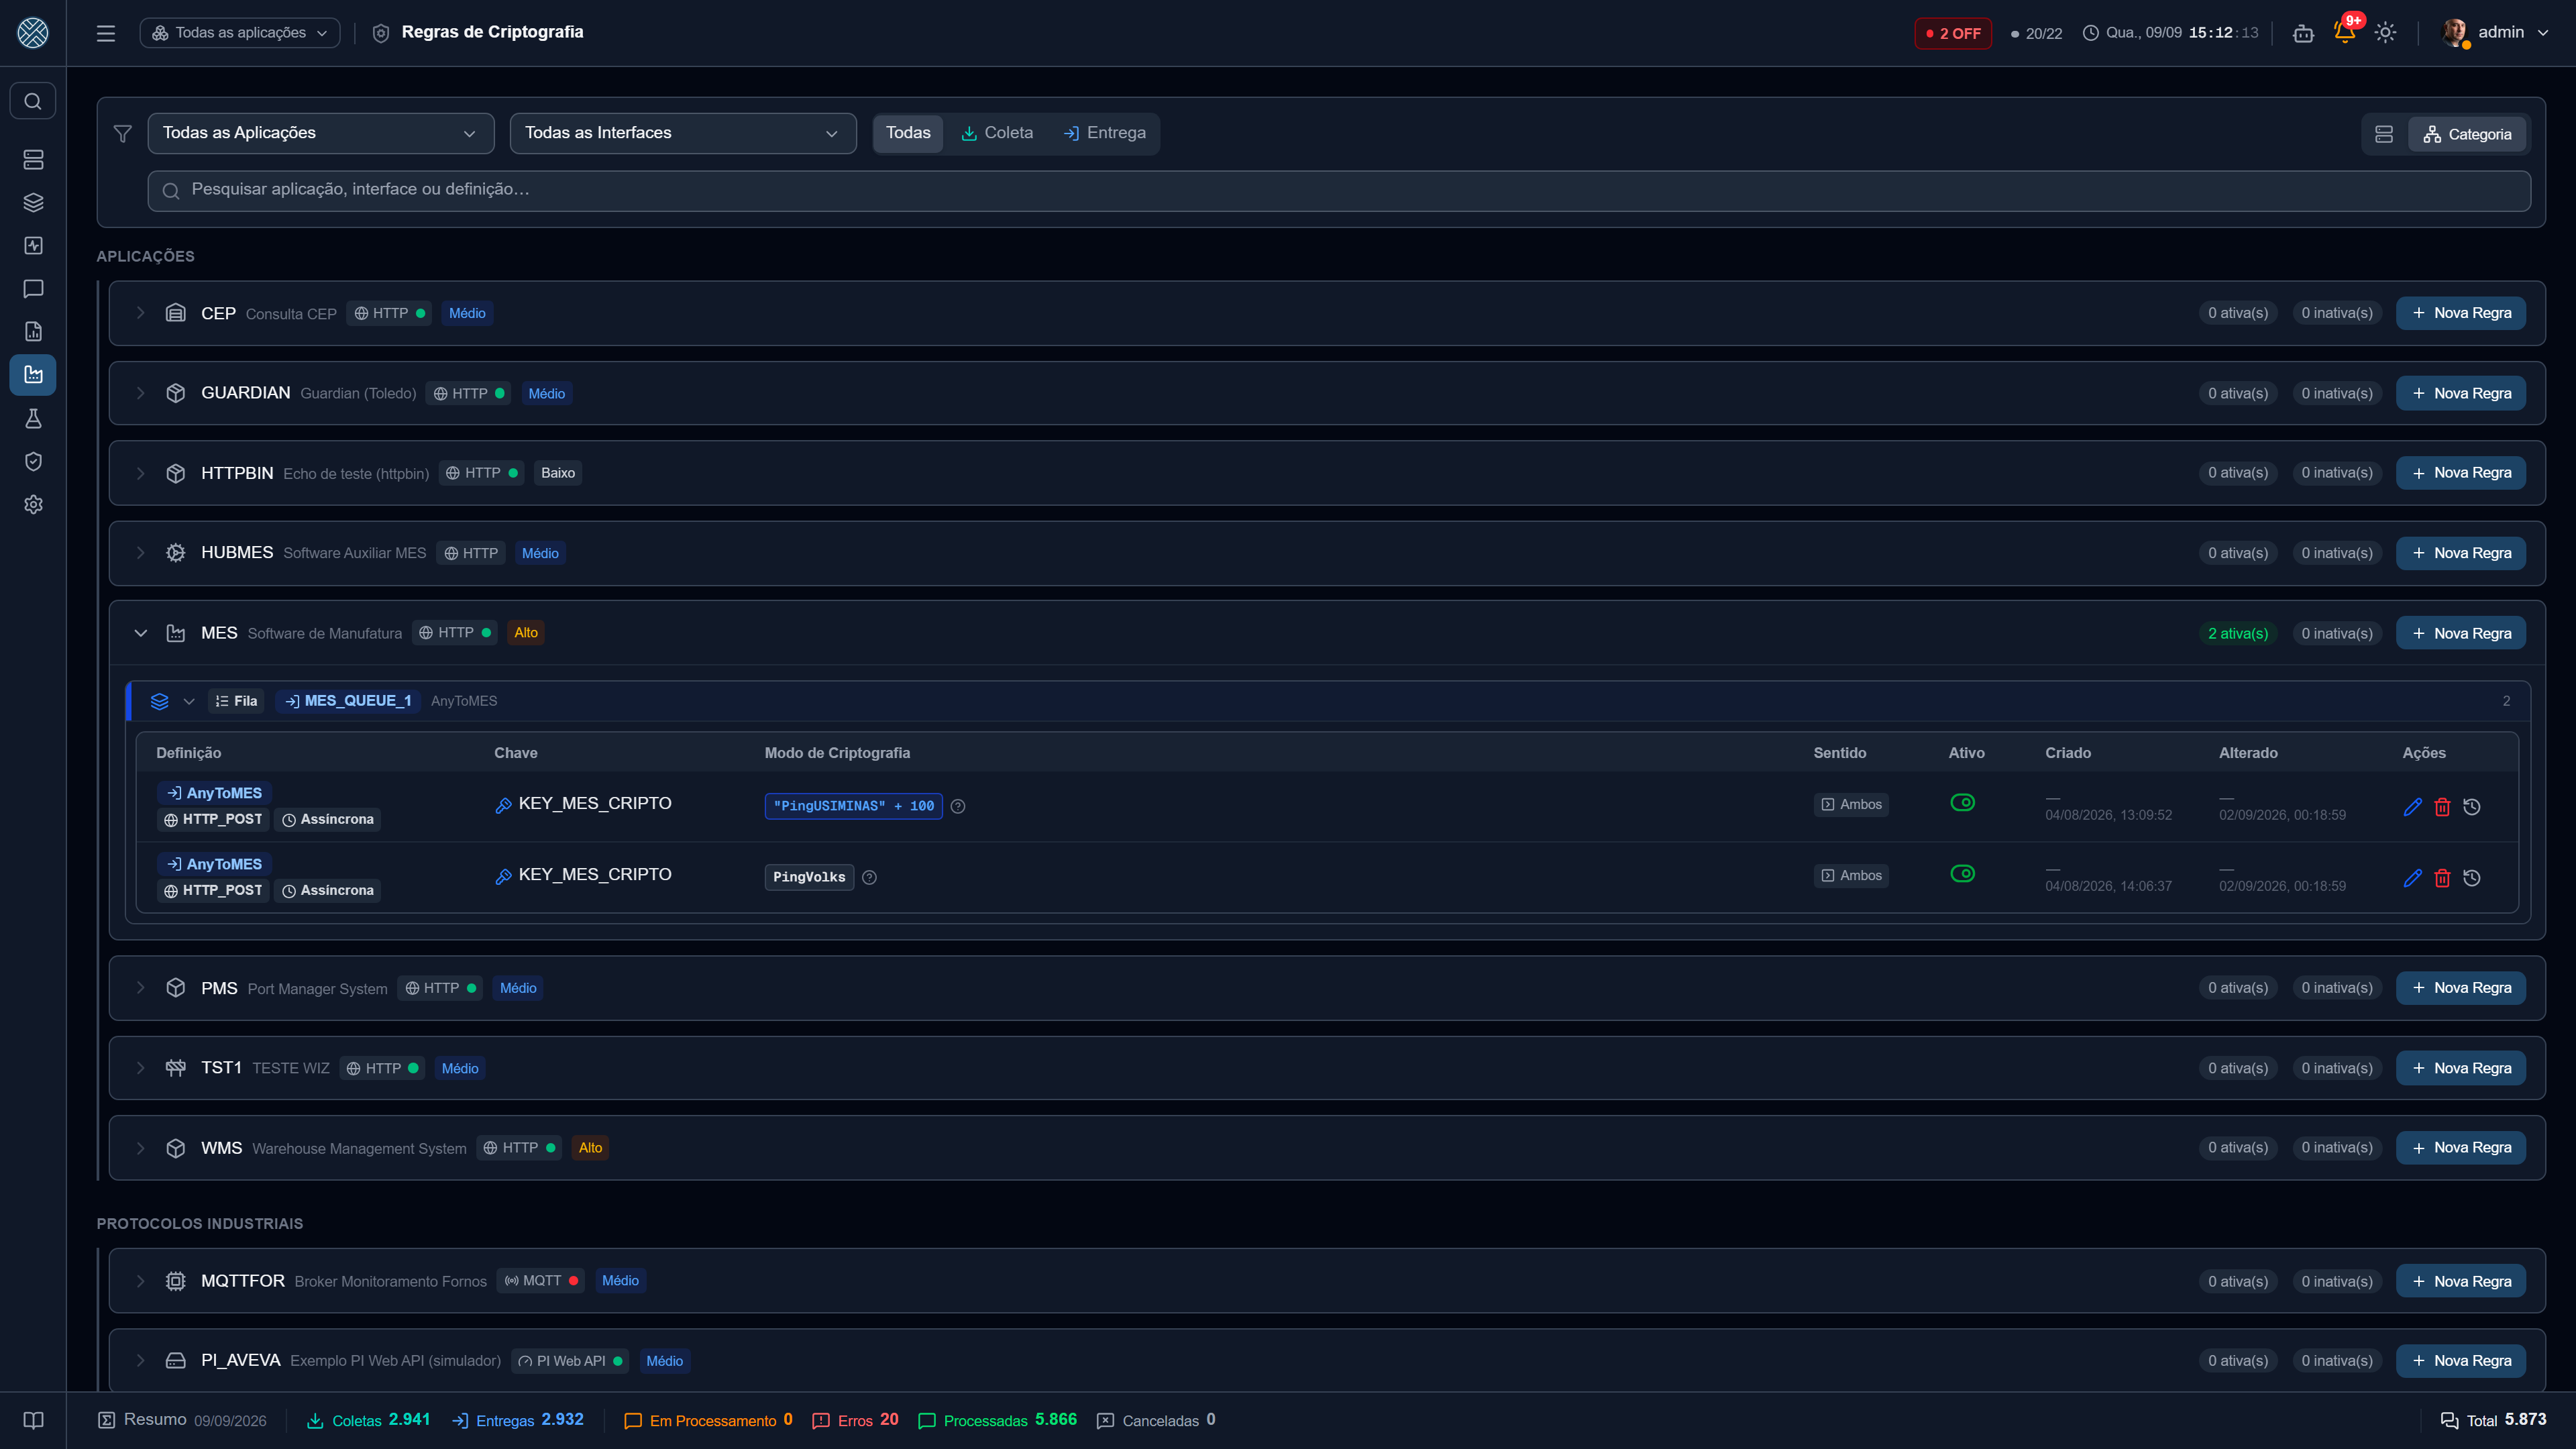Open the Todas as aplicações header selector
2576x1449 pixels.
240,33
